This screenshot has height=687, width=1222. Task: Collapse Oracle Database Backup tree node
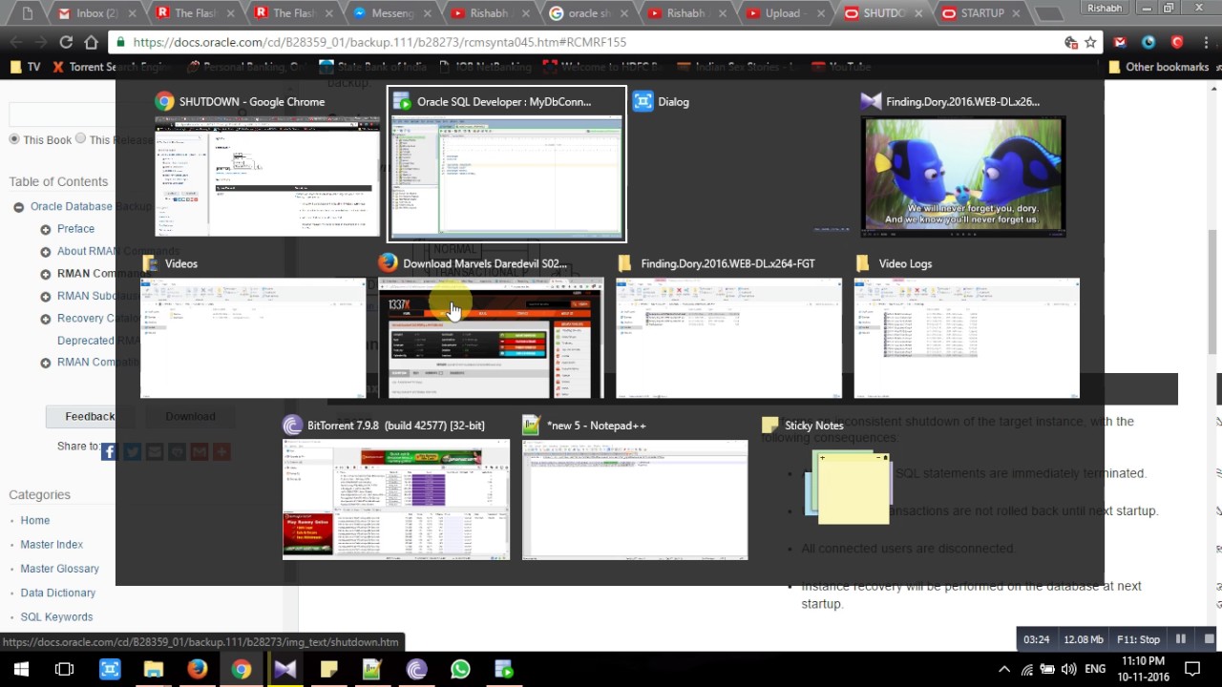pos(19,207)
